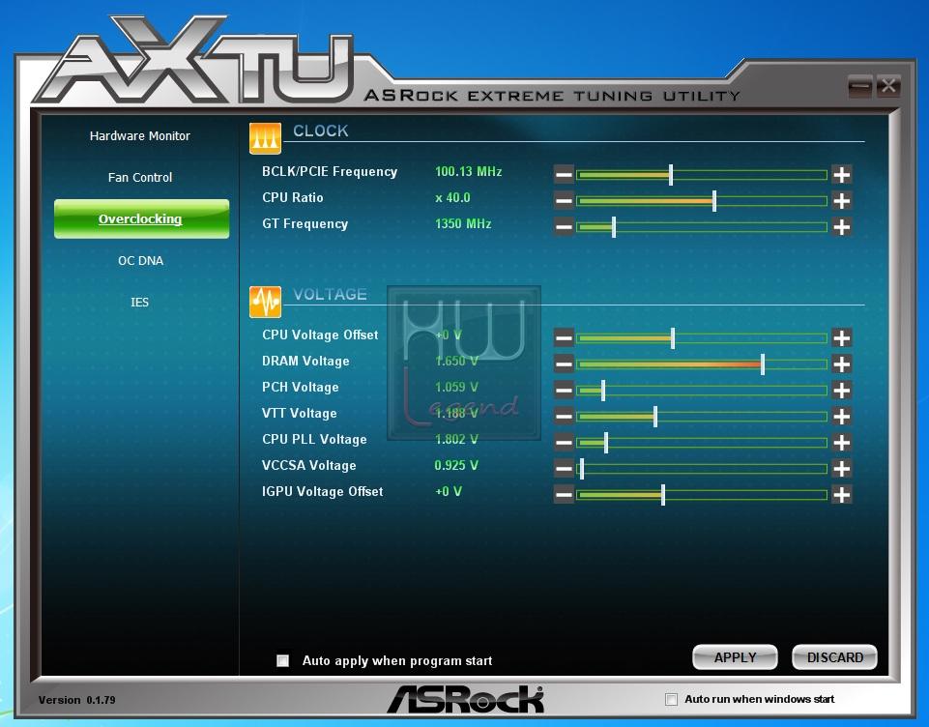Click the CPU Ratio slider handle
The height and width of the screenshot is (727, 929).
click(714, 201)
